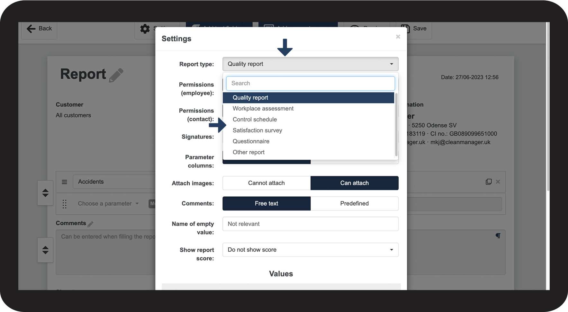The width and height of the screenshot is (568, 312).
Task: Focus the Search field in the dropdown
Action: tap(310, 83)
